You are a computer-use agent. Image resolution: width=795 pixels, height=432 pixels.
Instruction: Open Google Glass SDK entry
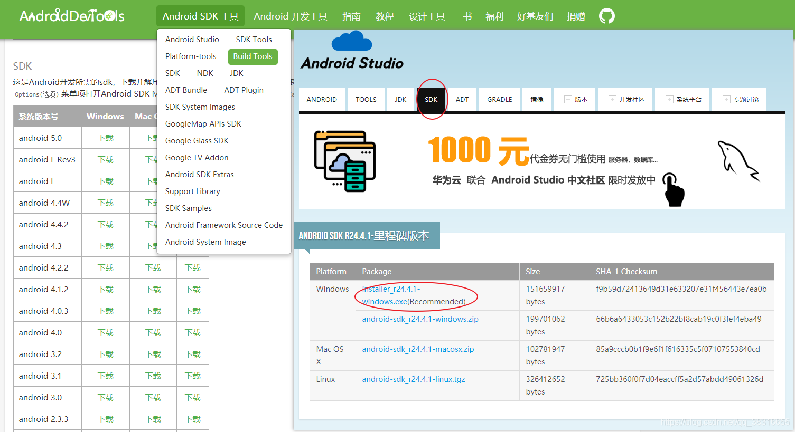point(197,141)
